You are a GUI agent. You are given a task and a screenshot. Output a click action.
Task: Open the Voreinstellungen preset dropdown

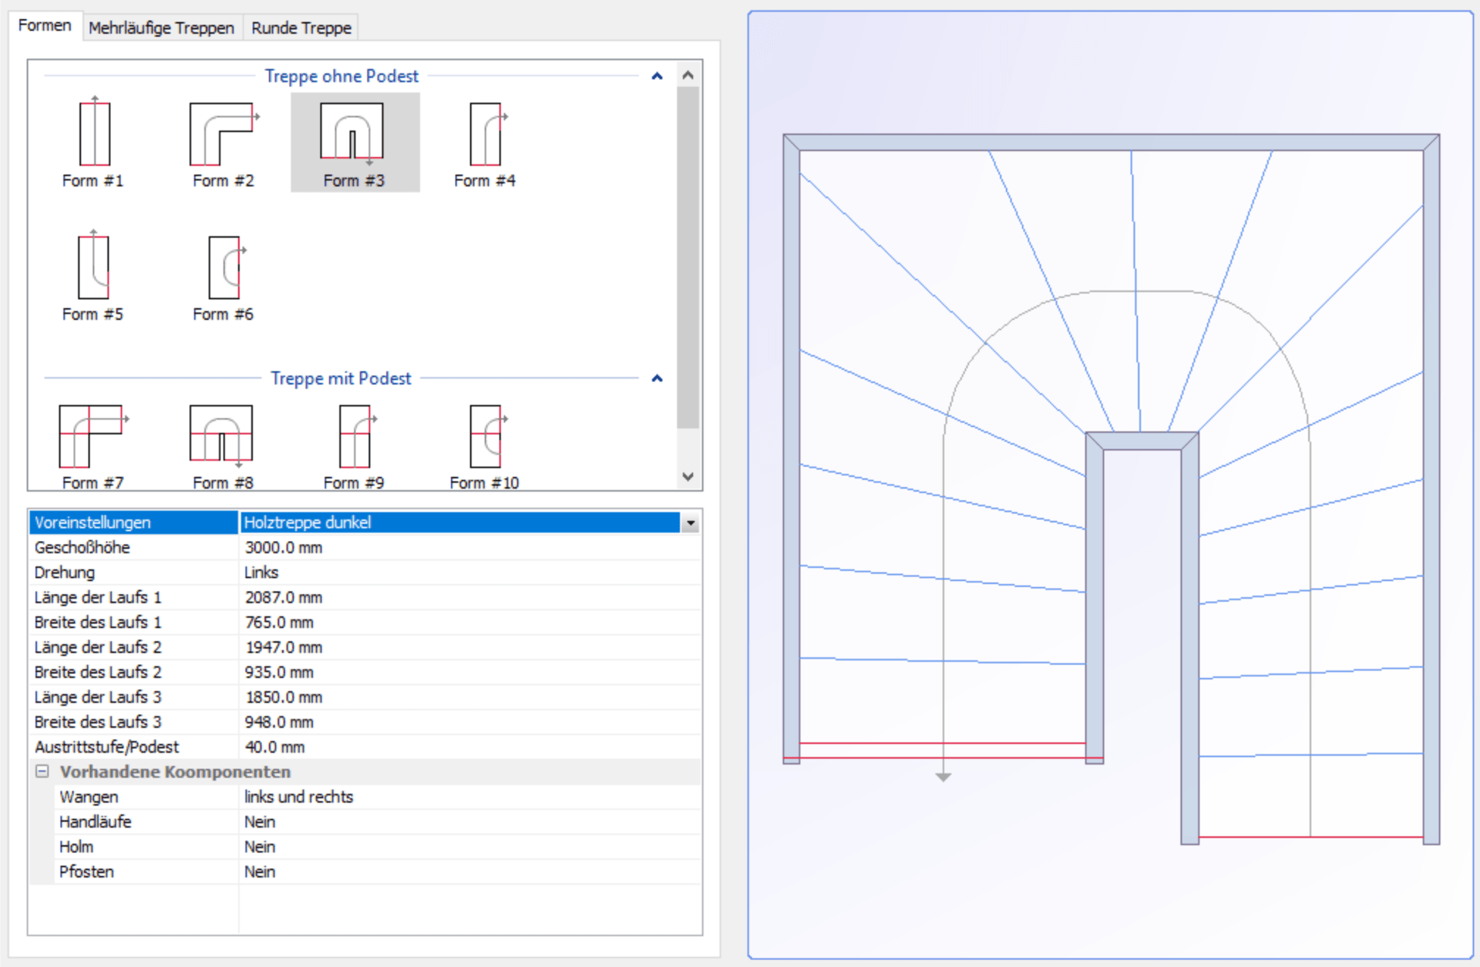click(690, 522)
